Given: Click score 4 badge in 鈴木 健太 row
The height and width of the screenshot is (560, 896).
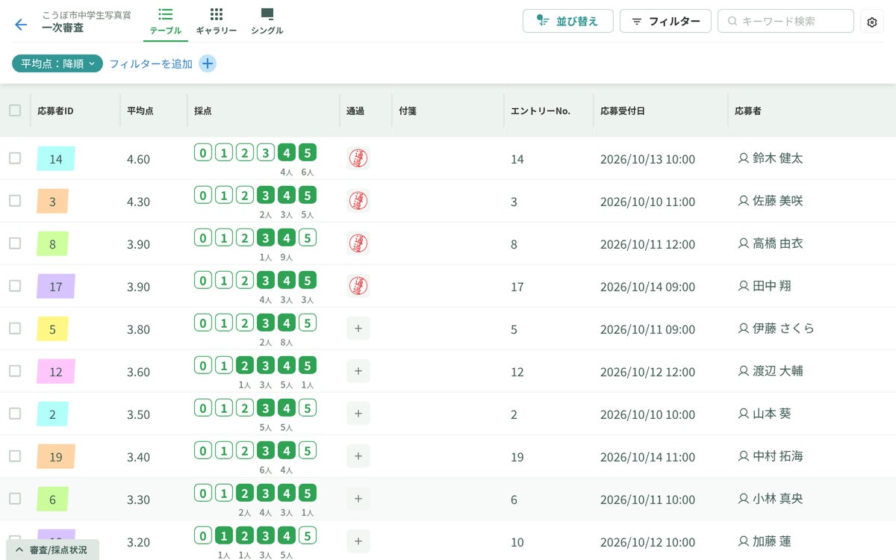Looking at the screenshot, I should (287, 153).
